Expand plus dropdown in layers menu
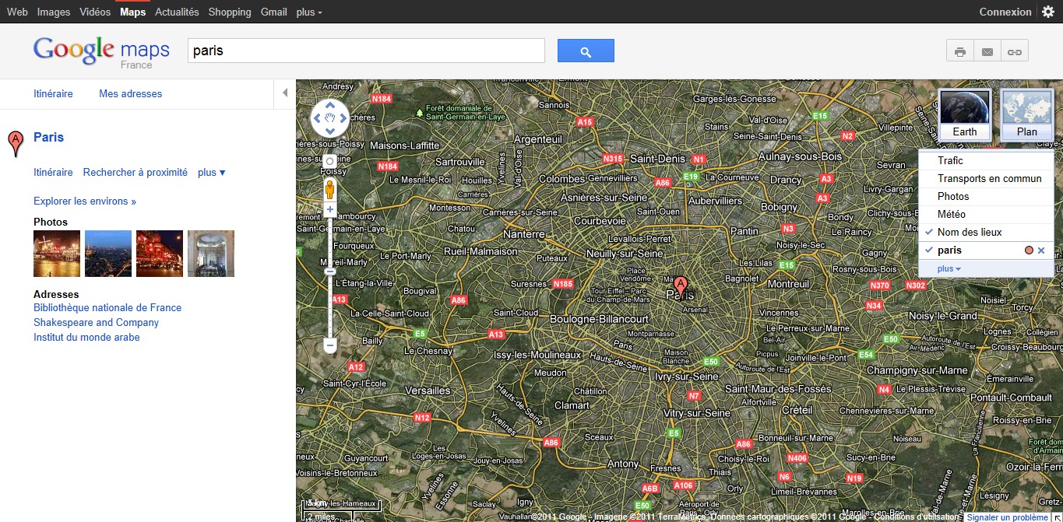The image size is (1063, 522). tap(949, 269)
